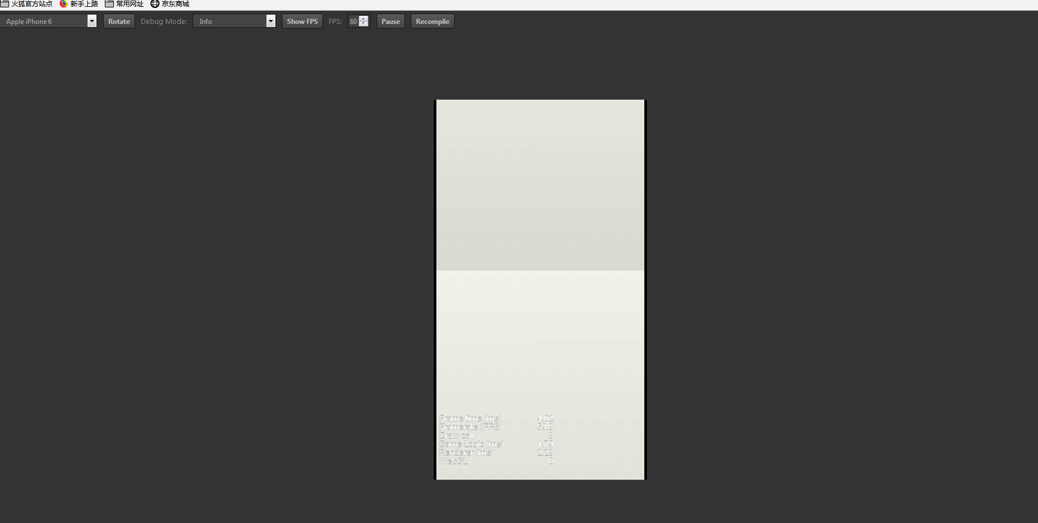Click the framerate value 59.8
The image size is (1038, 523).
coord(545,427)
